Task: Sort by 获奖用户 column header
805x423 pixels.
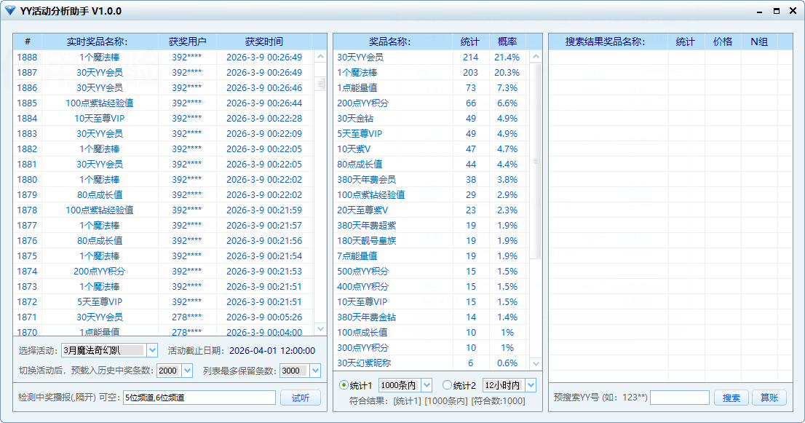Action: click(187, 41)
